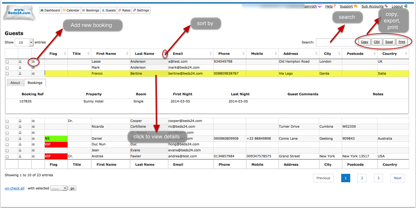Select the checkbox for Daniel's NS row
416x208 pixels.
[7, 139]
